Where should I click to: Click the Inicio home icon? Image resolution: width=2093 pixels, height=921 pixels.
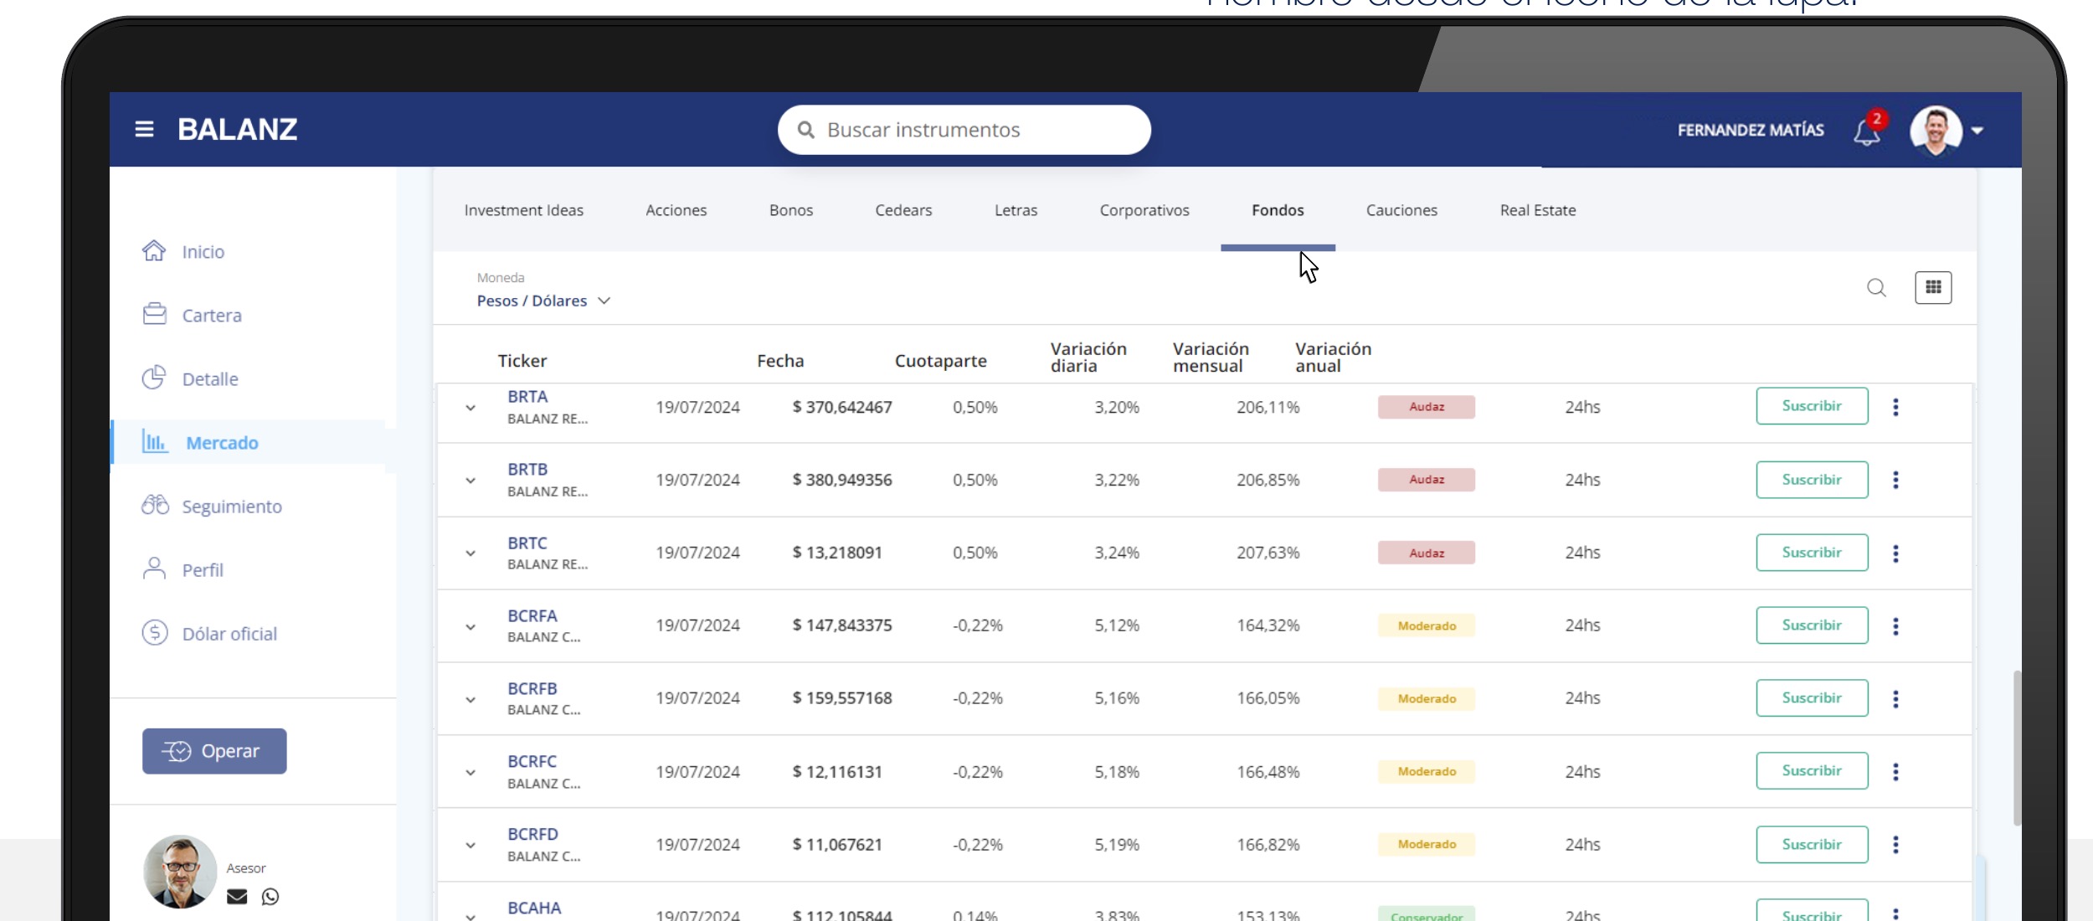point(154,251)
